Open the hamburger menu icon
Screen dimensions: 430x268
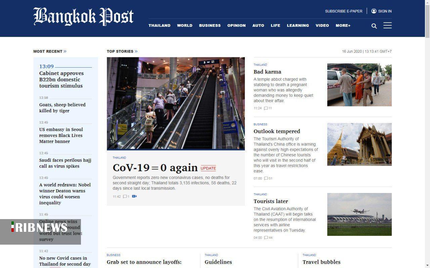click(387, 25)
